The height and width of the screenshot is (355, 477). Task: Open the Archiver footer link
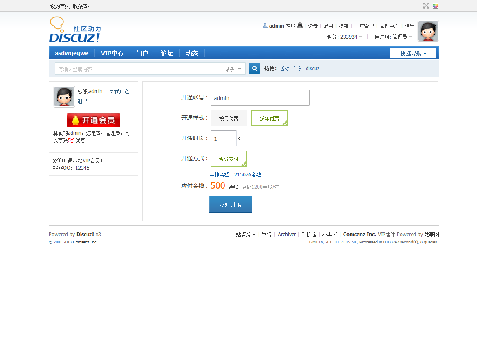287,235
